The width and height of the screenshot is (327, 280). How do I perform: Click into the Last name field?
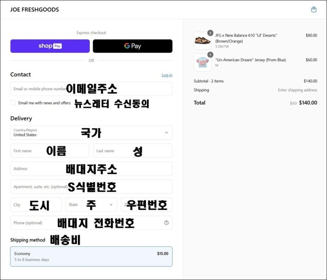pyautogui.click(x=133, y=151)
